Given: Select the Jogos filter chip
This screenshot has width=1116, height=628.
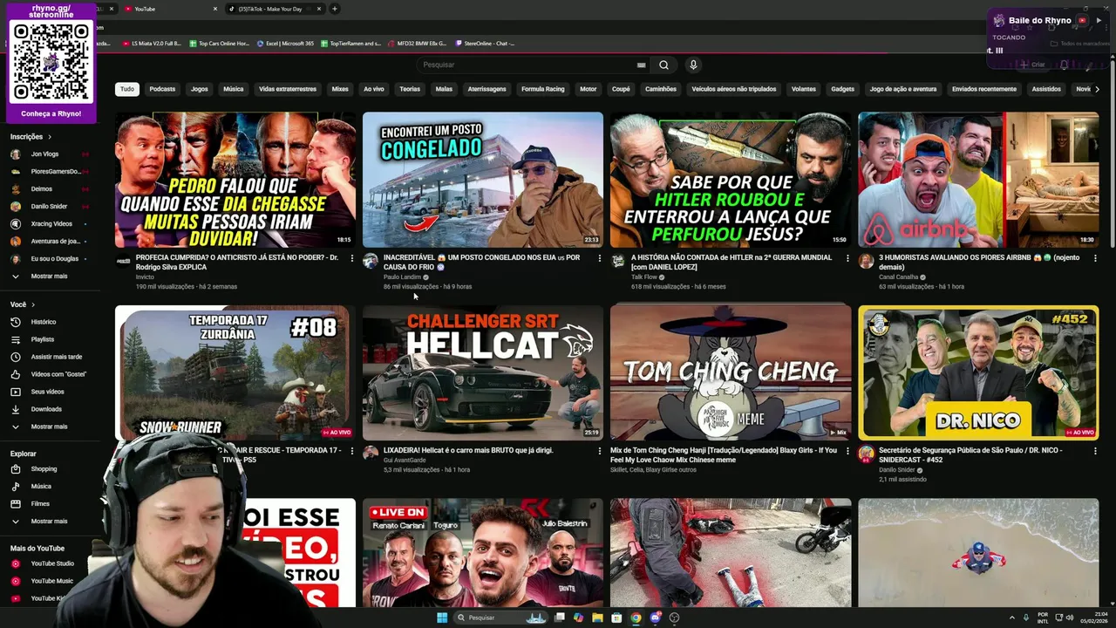Looking at the screenshot, I should point(200,89).
